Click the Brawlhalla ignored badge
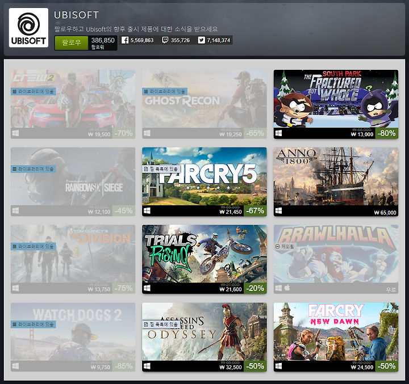Viewport: 409px width, 384px height. (285, 246)
